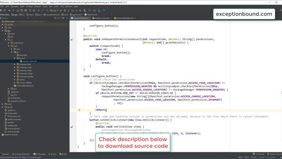This screenshot has width=282, height=159.
Task: Expand the java folder under main
Action: point(12,49)
